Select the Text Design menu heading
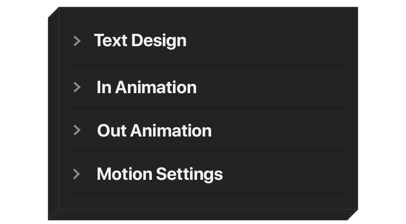The height and width of the screenshot is (224, 406). pos(140,41)
